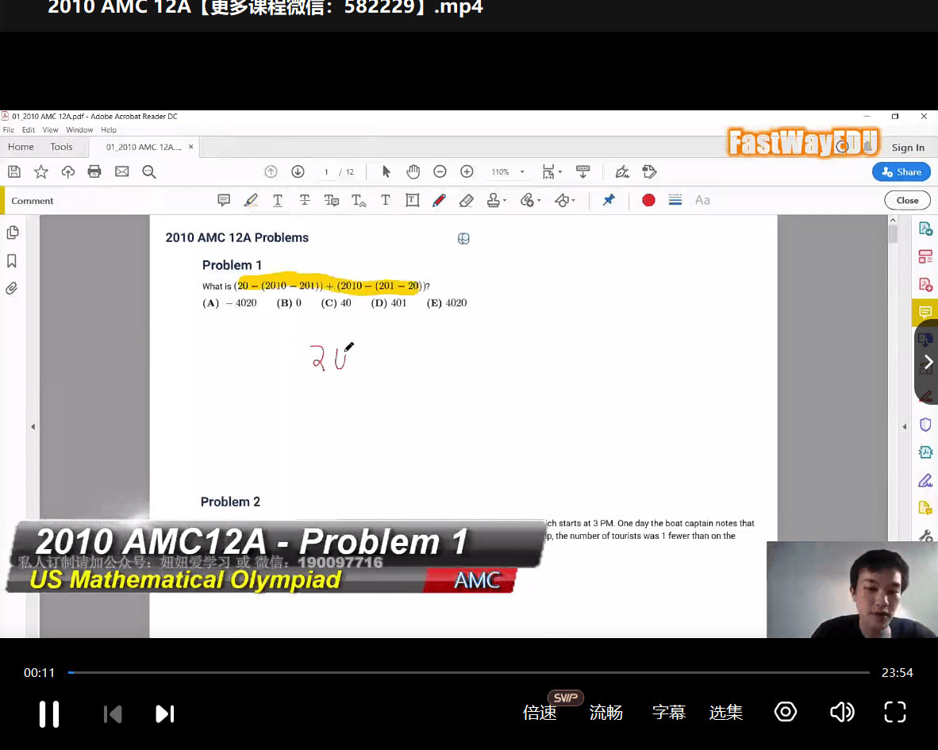Go to next page arrow icon
This screenshot has height=750, width=938.
coord(298,172)
